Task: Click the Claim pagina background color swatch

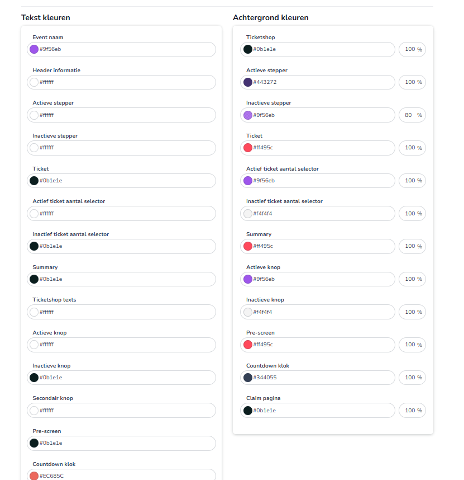Action: pos(248,411)
